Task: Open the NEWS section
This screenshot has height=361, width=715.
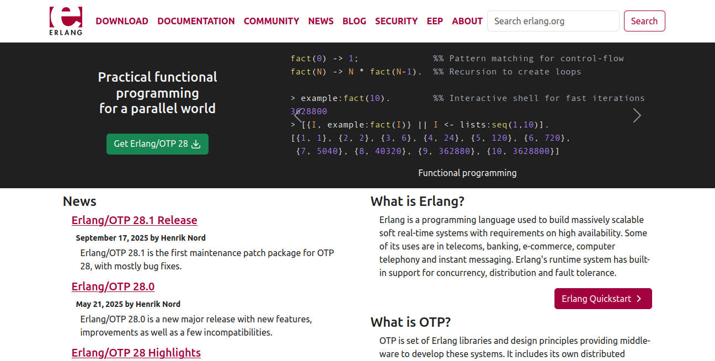Action: (321, 21)
